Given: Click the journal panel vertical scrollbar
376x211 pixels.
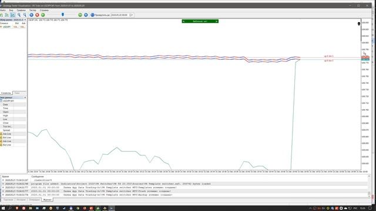Looking at the screenshot, I should [x=369, y=186].
